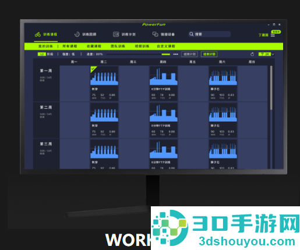Screen dimensions: 300x250
Task: Open week one 8分钟FTP训练 workout card
Action: click(164, 83)
